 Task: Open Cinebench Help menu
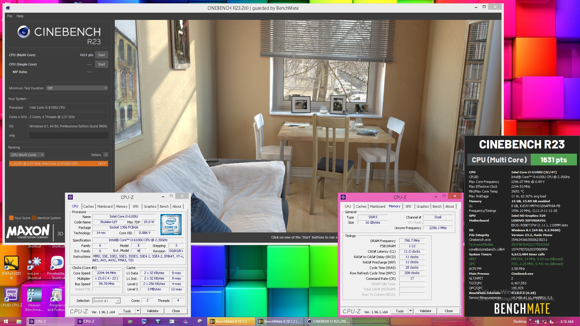[20, 16]
